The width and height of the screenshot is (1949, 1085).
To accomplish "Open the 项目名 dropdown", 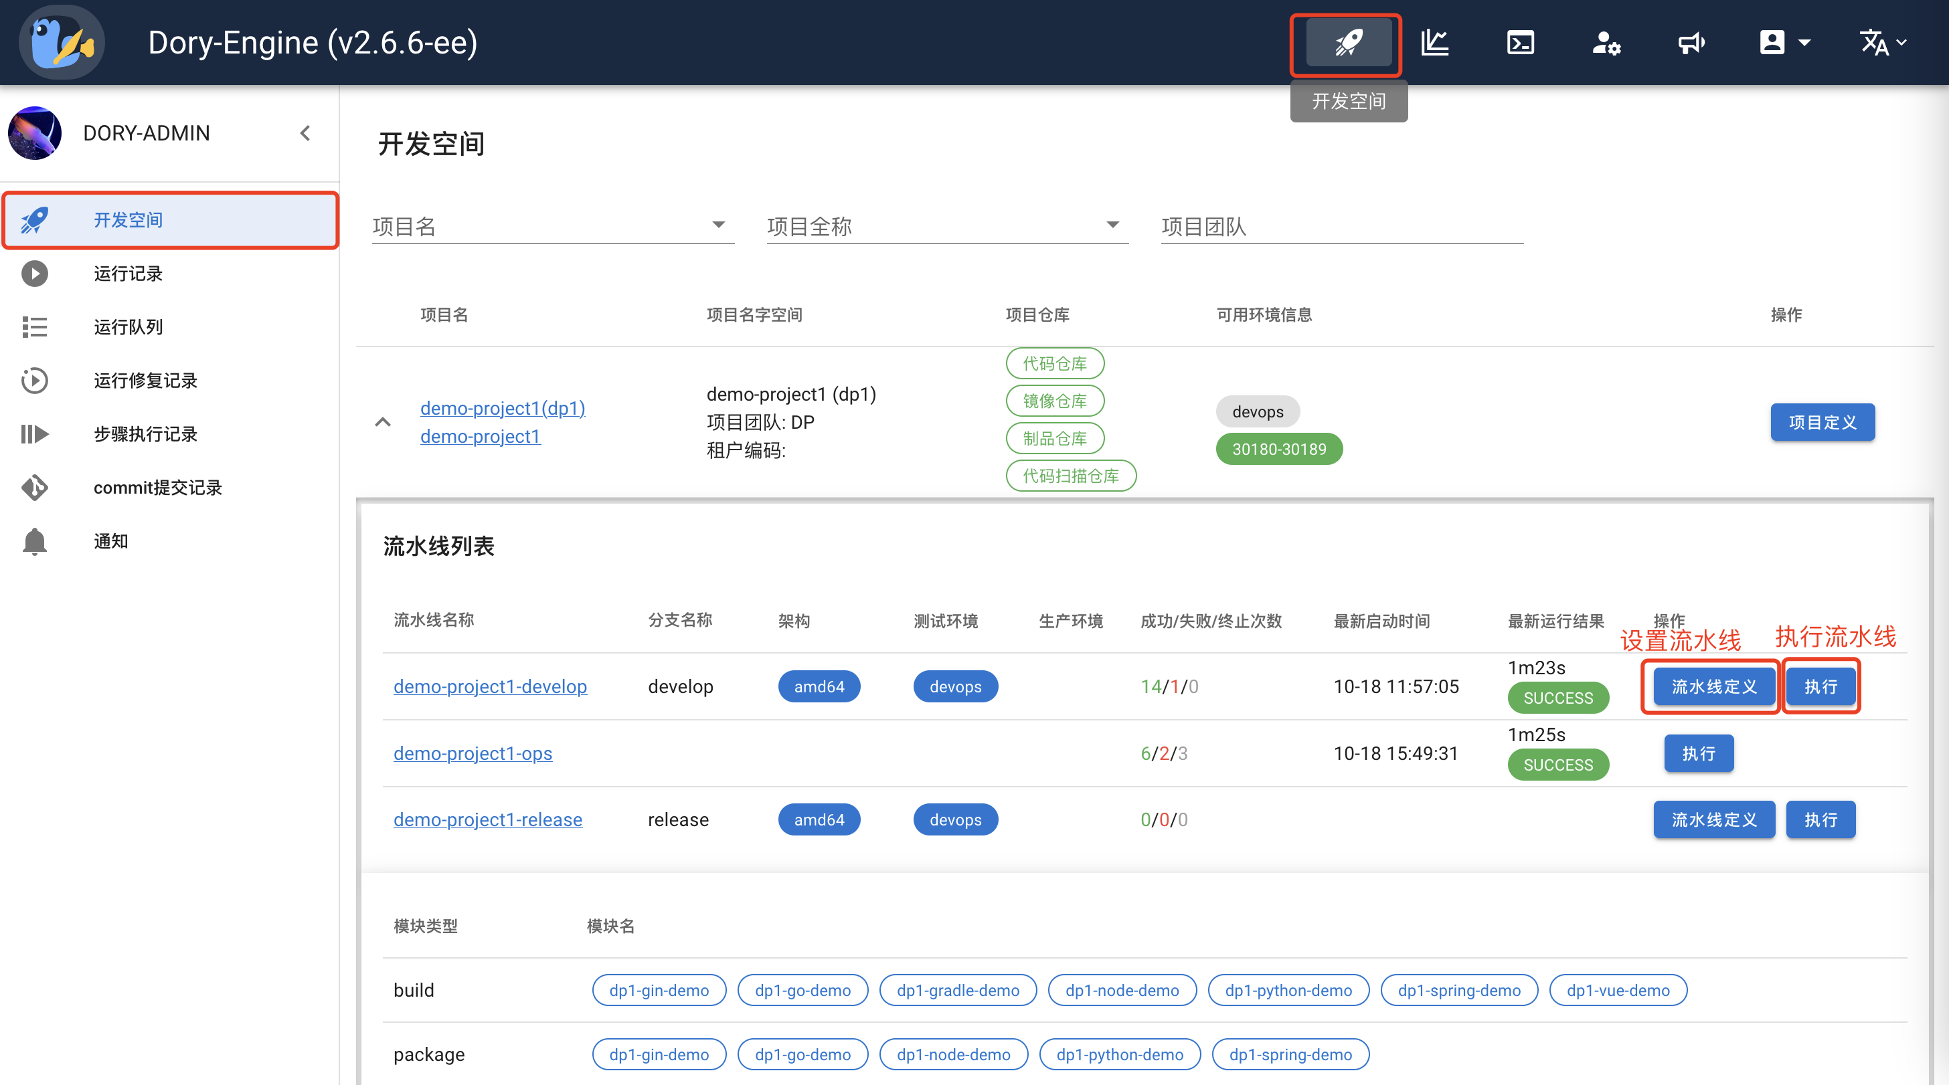I will point(719,225).
